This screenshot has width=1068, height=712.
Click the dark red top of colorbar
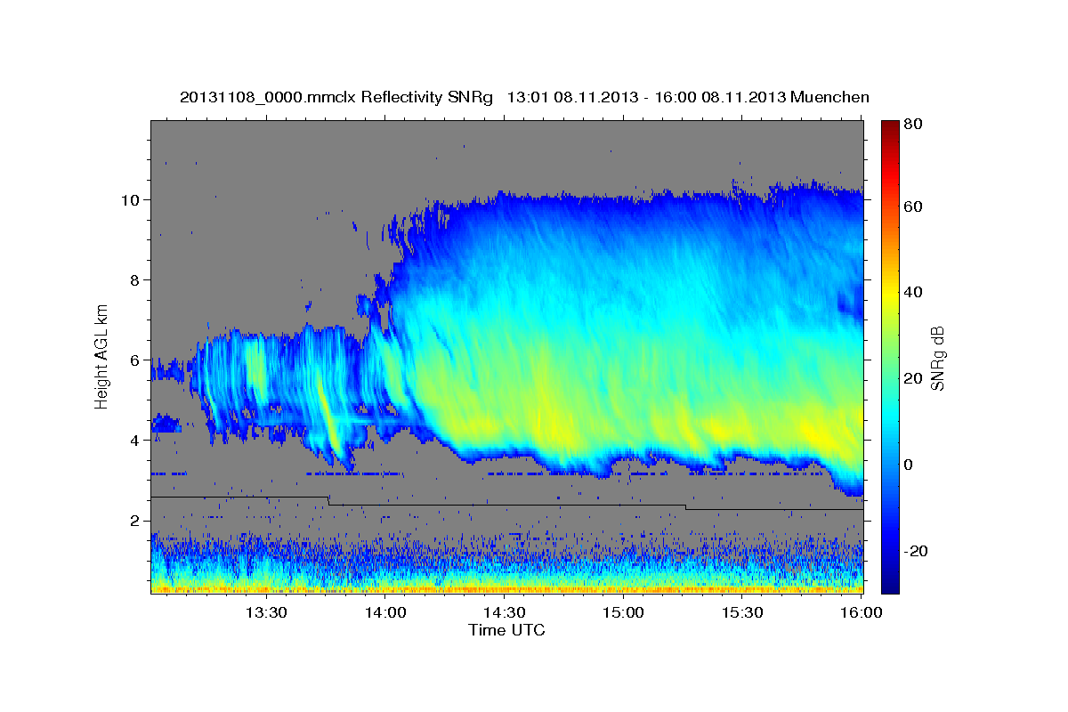[x=889, y=126]
